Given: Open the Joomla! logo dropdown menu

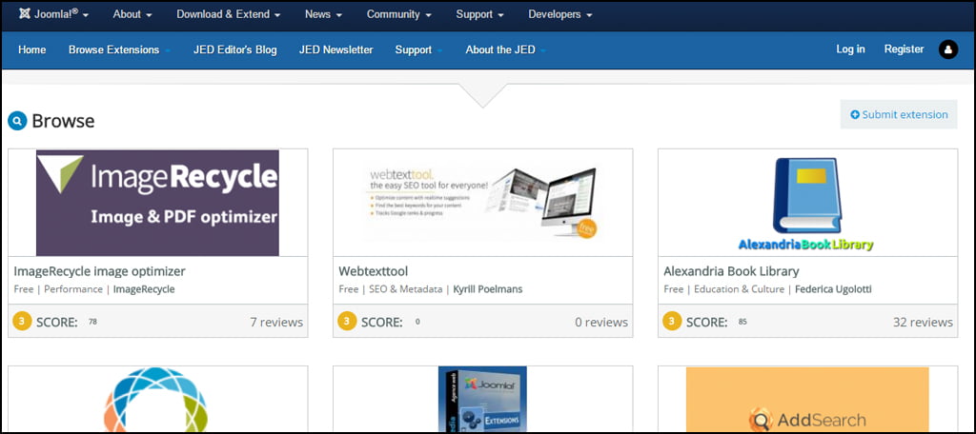Looking at the screenshot, I should pyautogui.click(x=53, y=14).
